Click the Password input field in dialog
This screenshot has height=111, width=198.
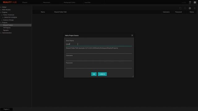[x=99, y=66]
